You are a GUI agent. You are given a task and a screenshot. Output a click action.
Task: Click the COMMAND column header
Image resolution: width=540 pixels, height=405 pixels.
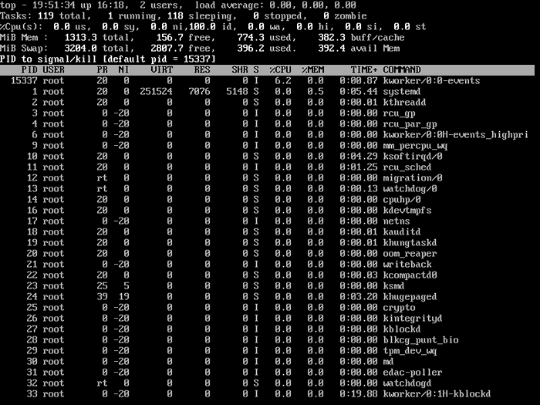402,70
